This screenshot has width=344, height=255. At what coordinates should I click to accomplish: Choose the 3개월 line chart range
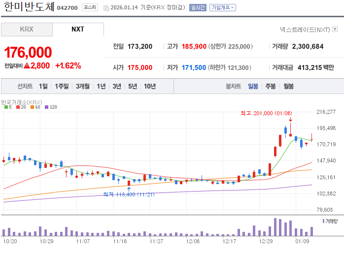point(82,86)
